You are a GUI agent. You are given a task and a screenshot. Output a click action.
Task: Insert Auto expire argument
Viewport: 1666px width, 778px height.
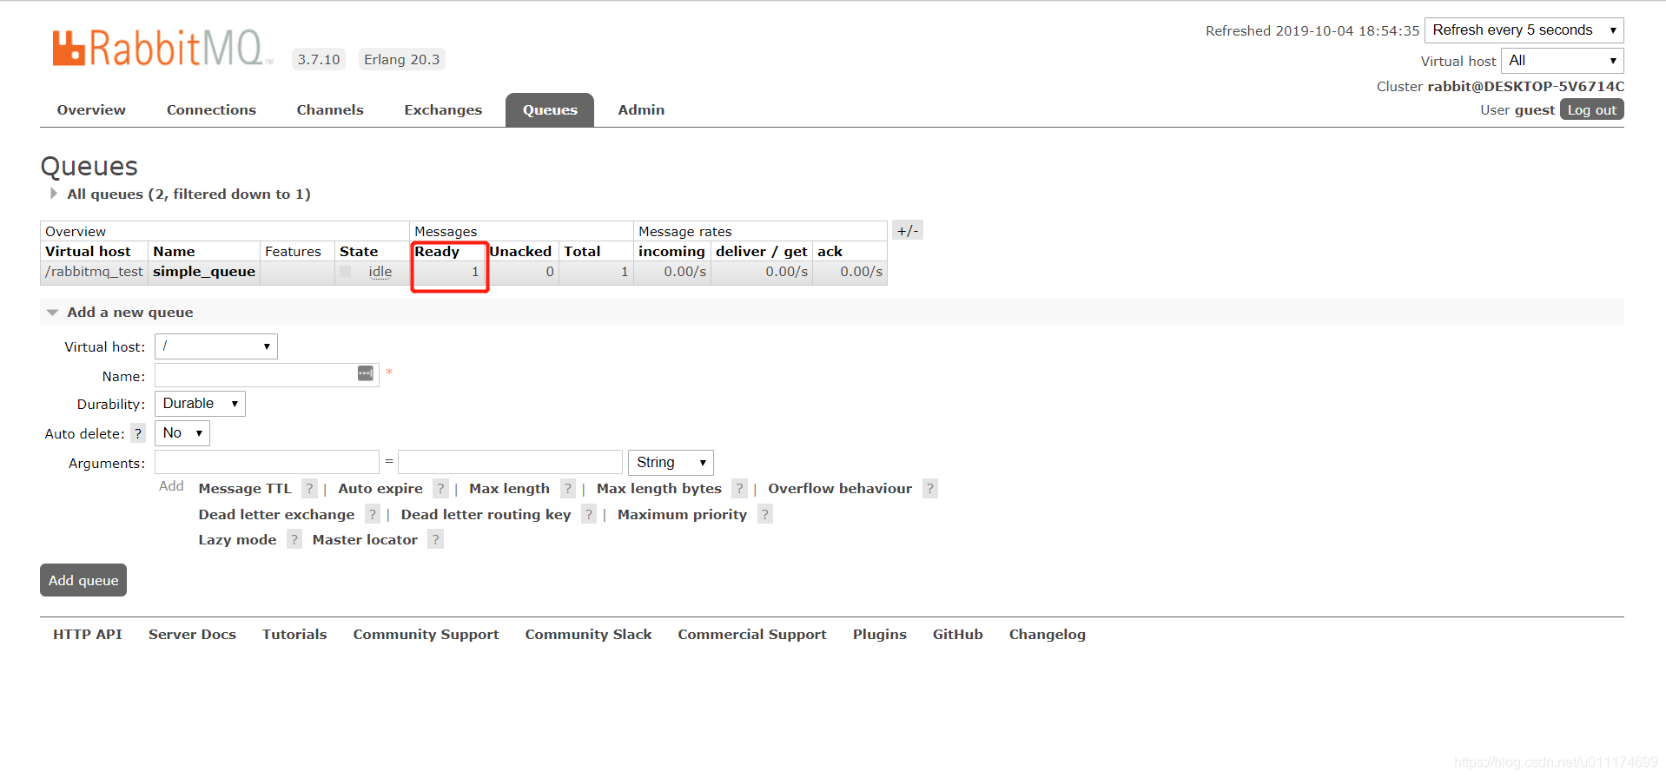380,489
